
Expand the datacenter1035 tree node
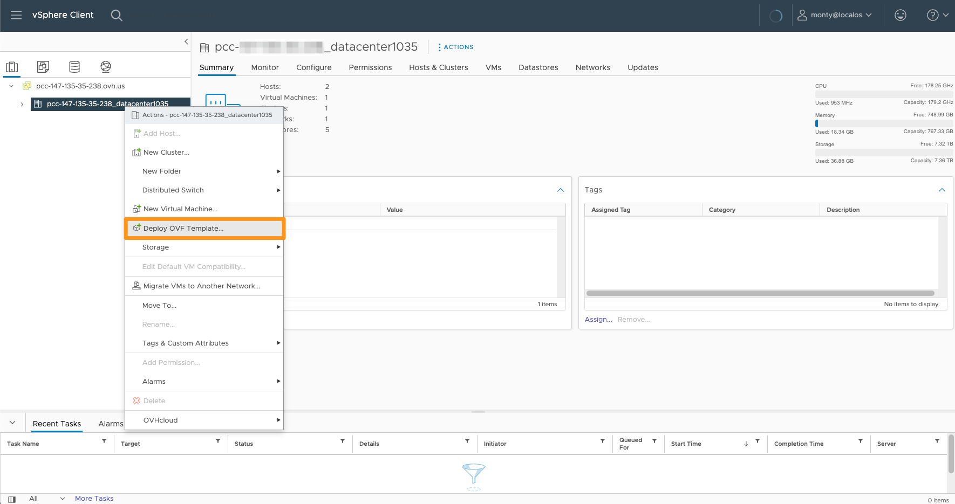point(22,104)
